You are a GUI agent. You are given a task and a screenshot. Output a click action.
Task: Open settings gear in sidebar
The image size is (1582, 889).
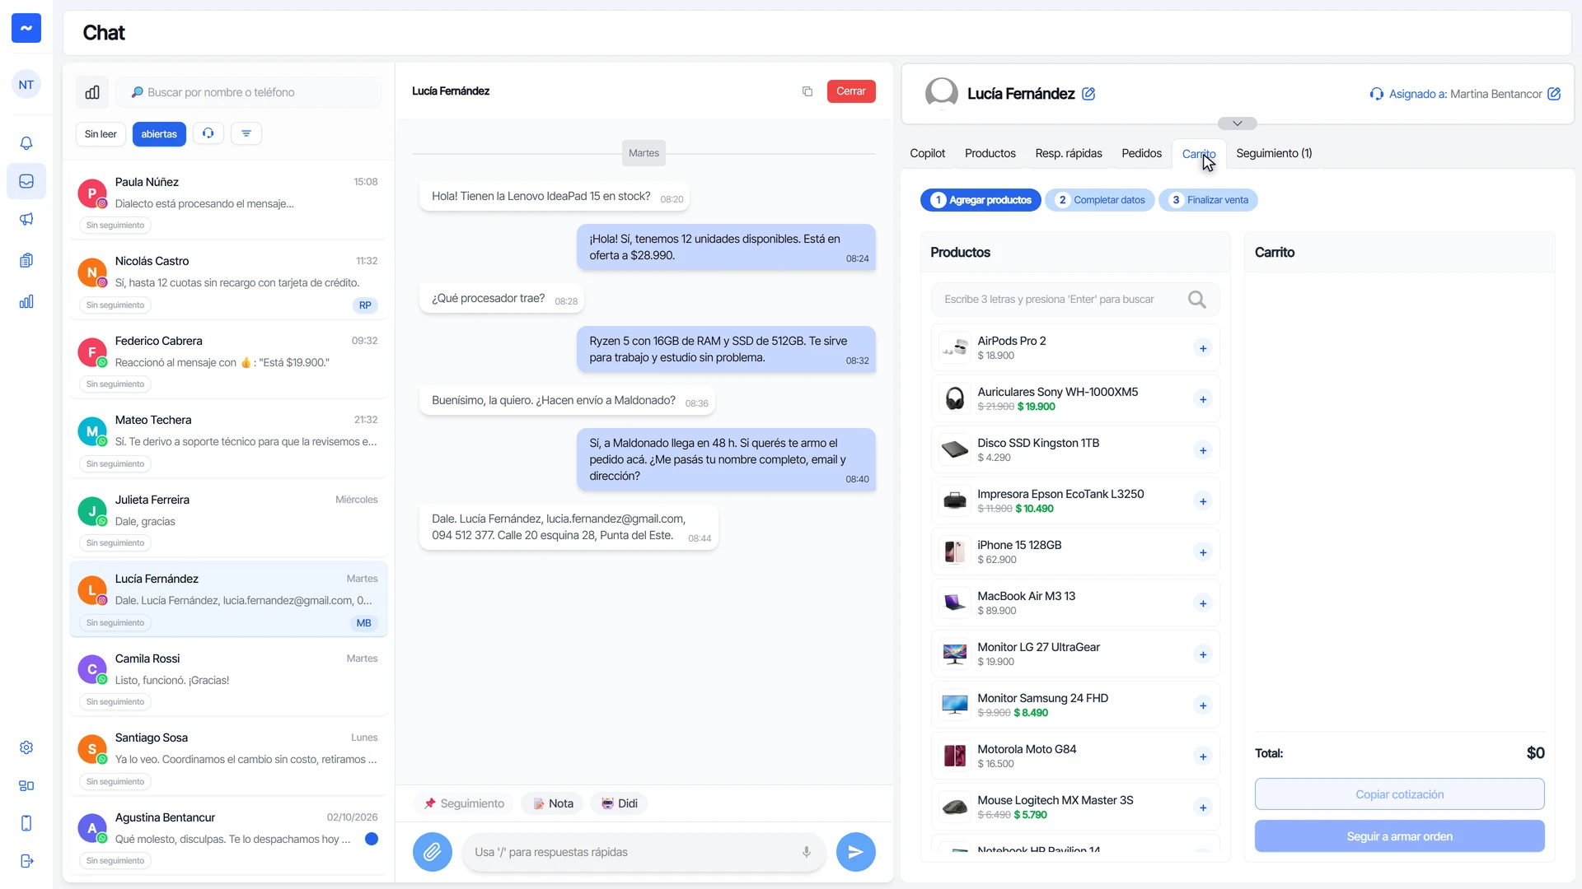tap(26, 747)
